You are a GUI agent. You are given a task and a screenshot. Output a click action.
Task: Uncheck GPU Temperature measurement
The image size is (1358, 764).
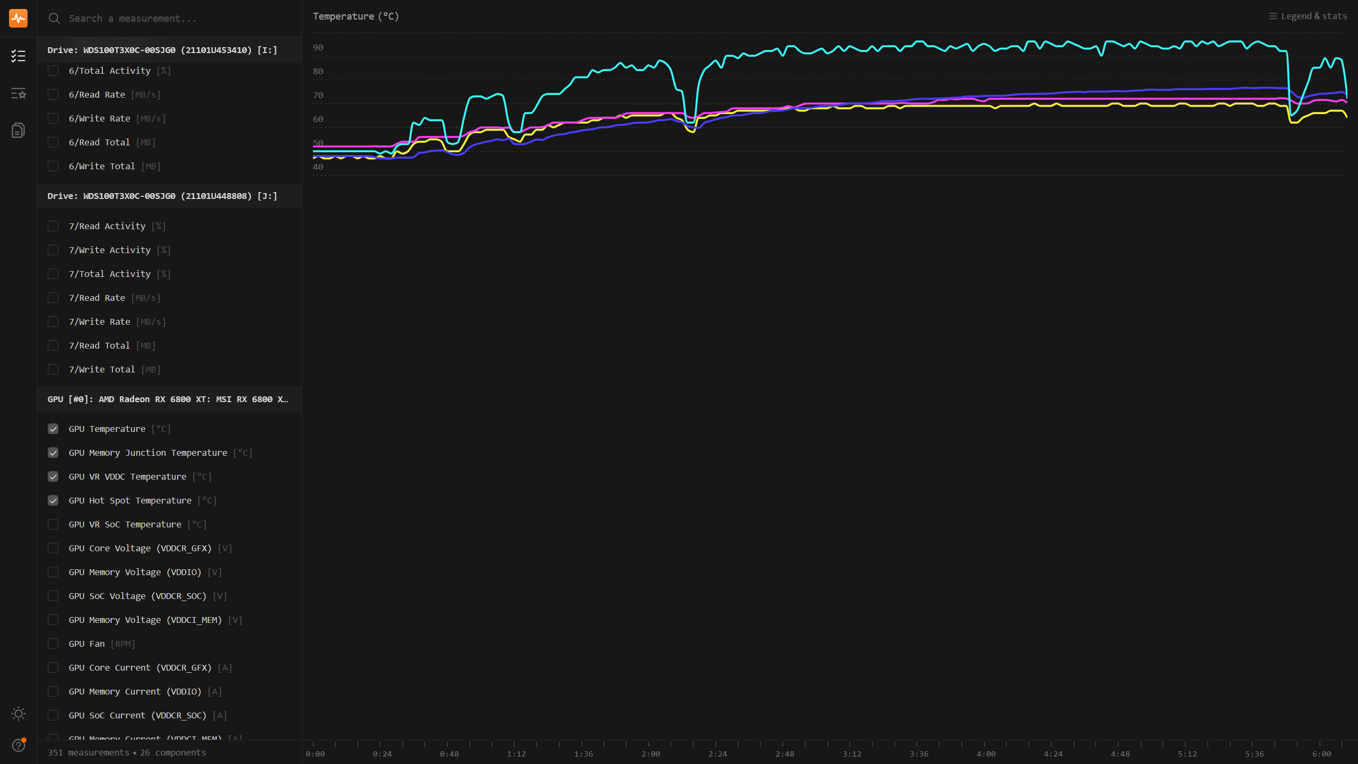(53, 429)
